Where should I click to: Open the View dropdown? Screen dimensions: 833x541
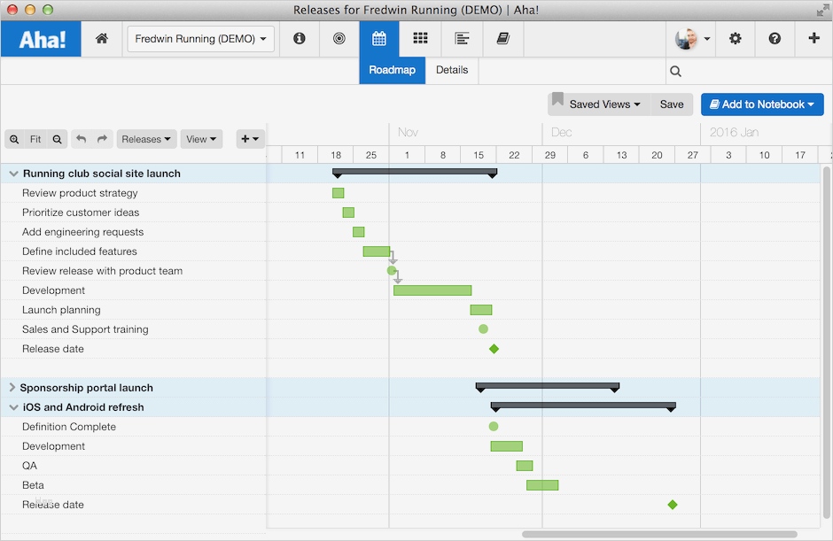(201, 139)
